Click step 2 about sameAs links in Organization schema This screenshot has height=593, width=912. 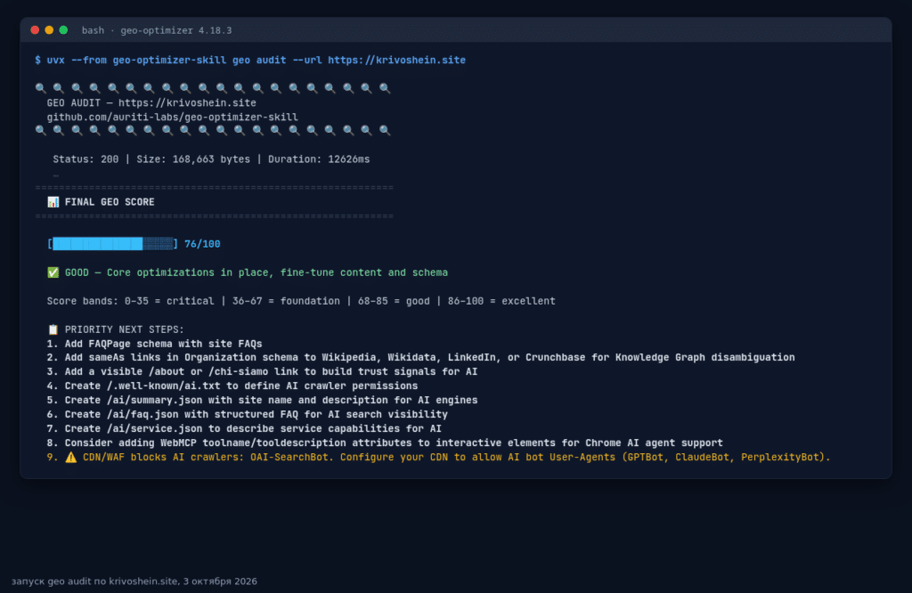[x=421, y=358]
